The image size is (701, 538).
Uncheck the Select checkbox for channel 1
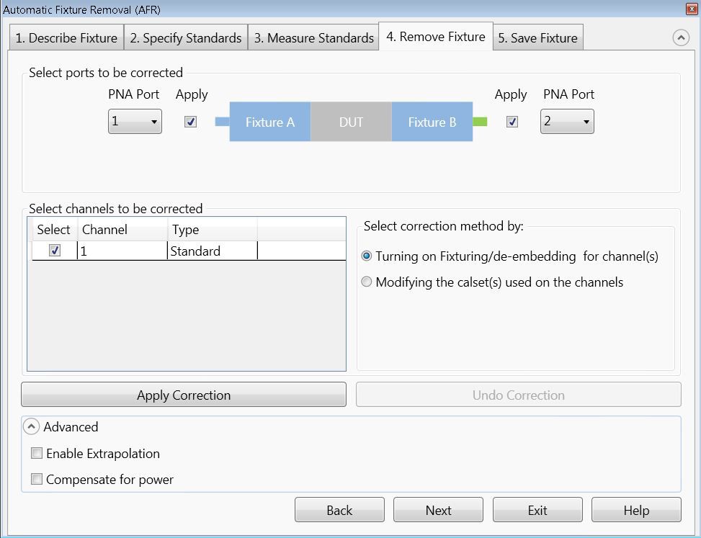pyautogui.click(x=55, y=251)
